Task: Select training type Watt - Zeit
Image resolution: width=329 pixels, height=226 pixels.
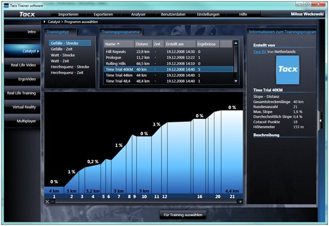Action: 60,61
